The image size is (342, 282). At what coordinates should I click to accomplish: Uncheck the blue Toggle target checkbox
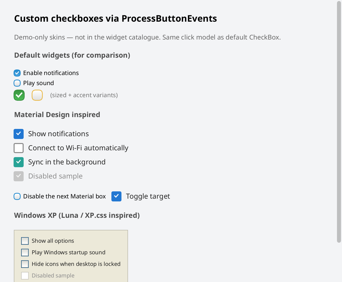tap(116, 196)
